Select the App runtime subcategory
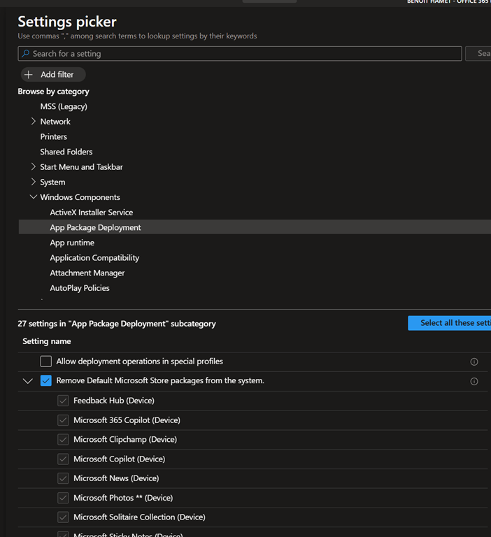 pyautogui.click(x=72, y=243)
